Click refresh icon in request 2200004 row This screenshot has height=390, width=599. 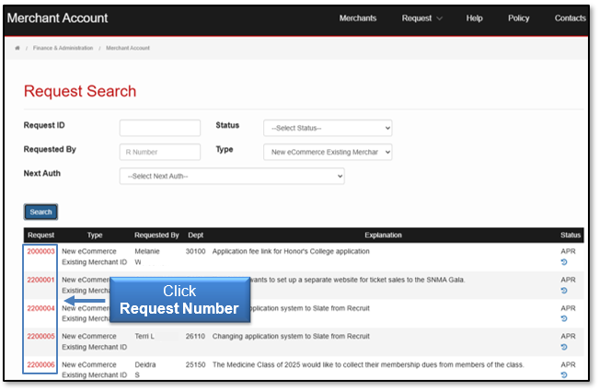(x=564, y=318)
